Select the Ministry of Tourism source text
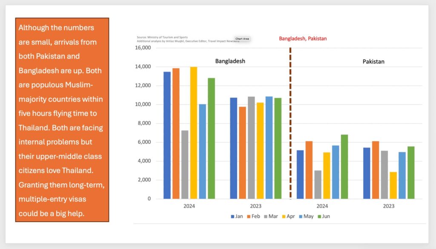This screenshot has width=436, height=249. point(162,38)
